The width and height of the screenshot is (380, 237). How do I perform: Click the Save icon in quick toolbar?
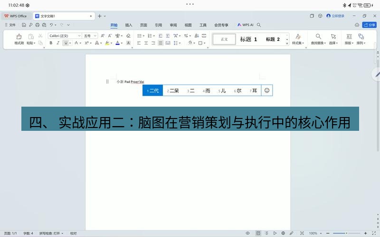click(x=24, y=25)
